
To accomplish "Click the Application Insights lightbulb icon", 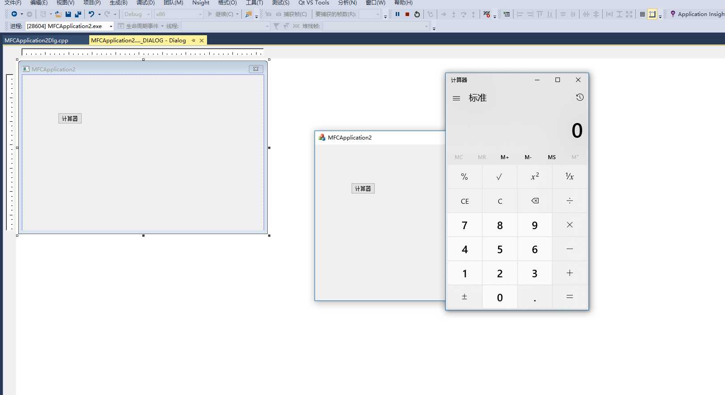I will point(673,14).
